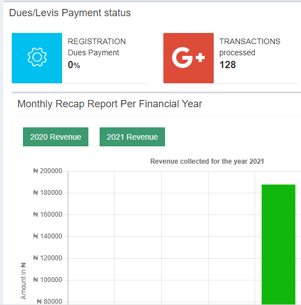Screen dimensions: 301x305
Task: Click the Dues Payment subtitle text
Action: (x=93, y=53)
